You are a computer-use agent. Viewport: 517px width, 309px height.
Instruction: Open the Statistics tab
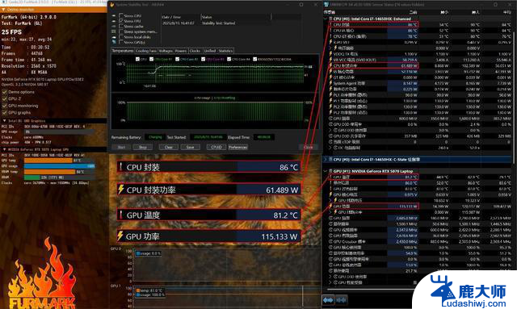pyautogui.click(x=225, y=51)
